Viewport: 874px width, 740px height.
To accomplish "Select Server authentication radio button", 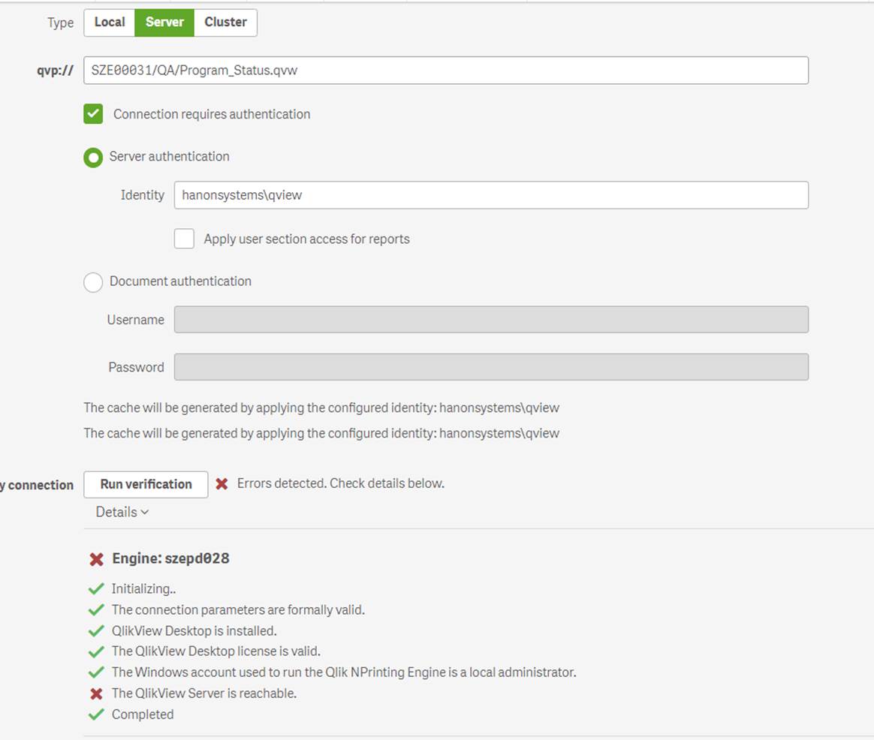I will tap(93, 158).
